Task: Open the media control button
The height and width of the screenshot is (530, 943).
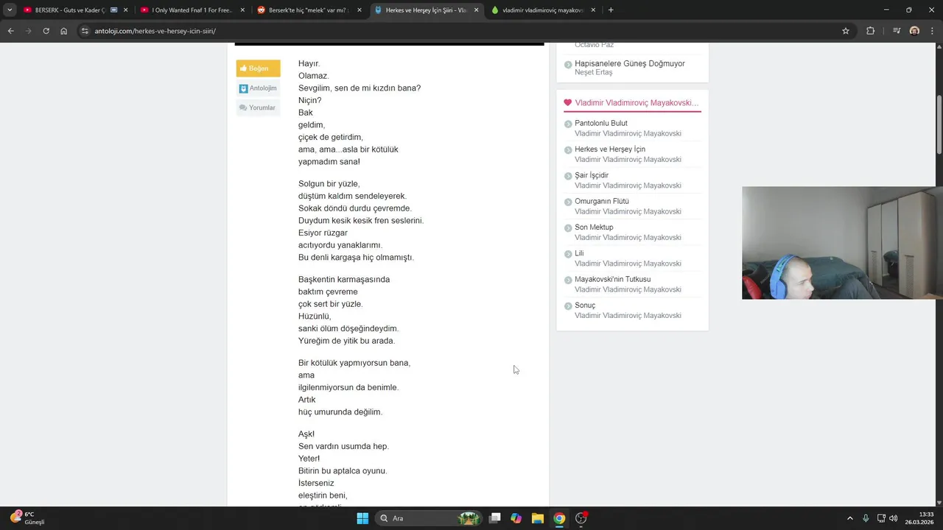Action: (x=897, y=31)
